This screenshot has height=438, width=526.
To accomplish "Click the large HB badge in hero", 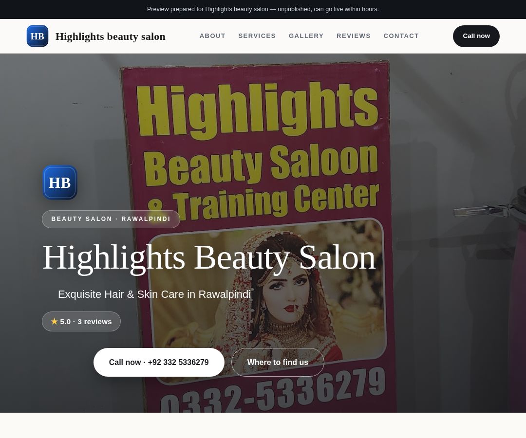I will (60, 182).
